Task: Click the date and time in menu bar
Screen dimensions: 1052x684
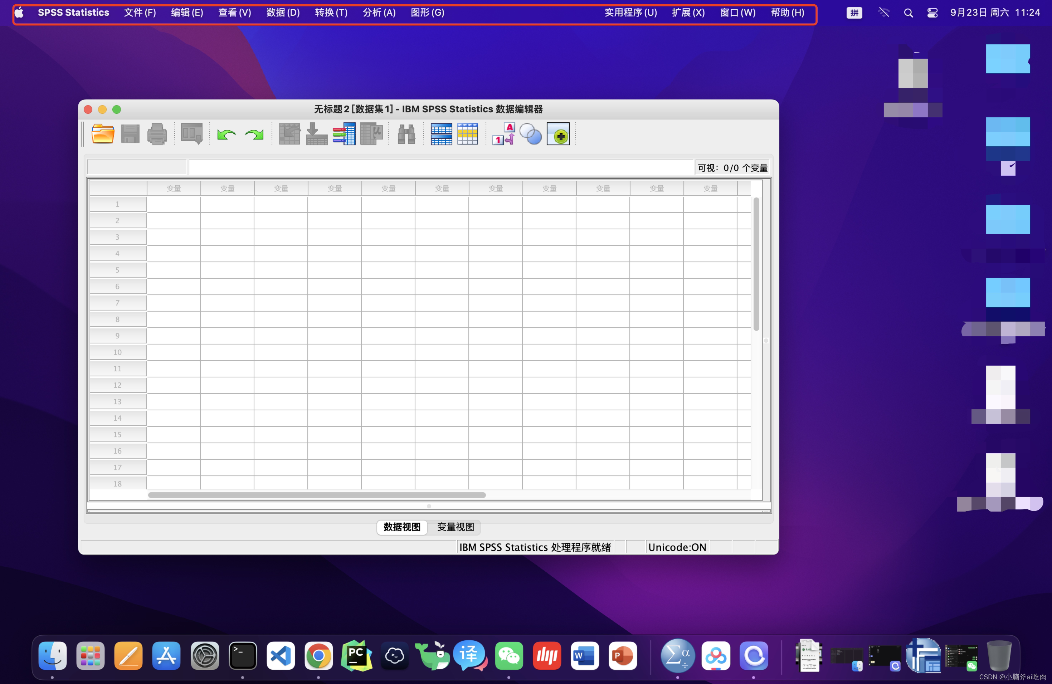Action: (995, 13)
